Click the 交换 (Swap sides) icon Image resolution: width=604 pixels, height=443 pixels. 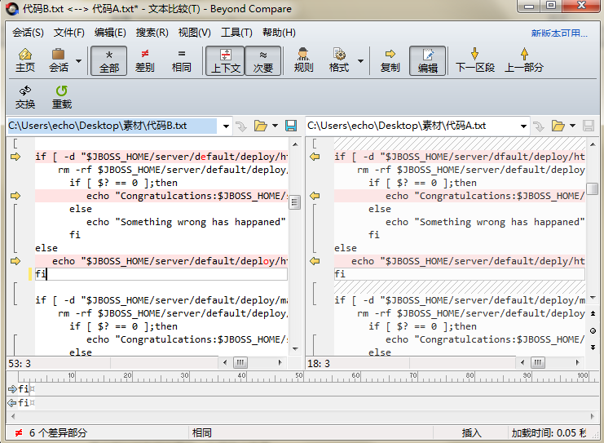tap(25, 97)
